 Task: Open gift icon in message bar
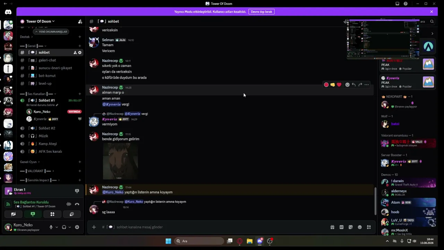point(332,227)
